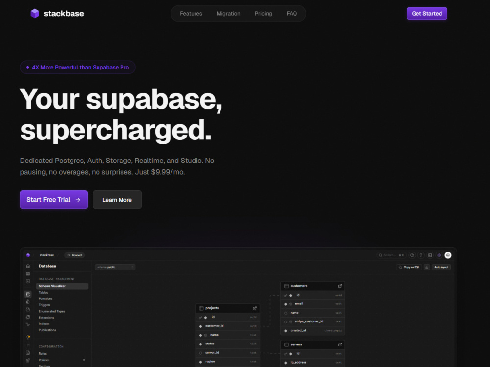
Task: Open Publications in database menu
Action: 47,330
